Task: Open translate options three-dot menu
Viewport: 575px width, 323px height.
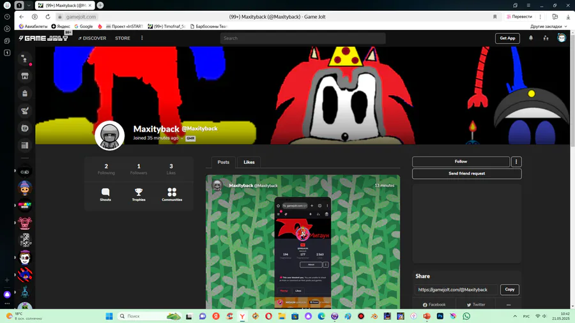Action: click(540, 17)
